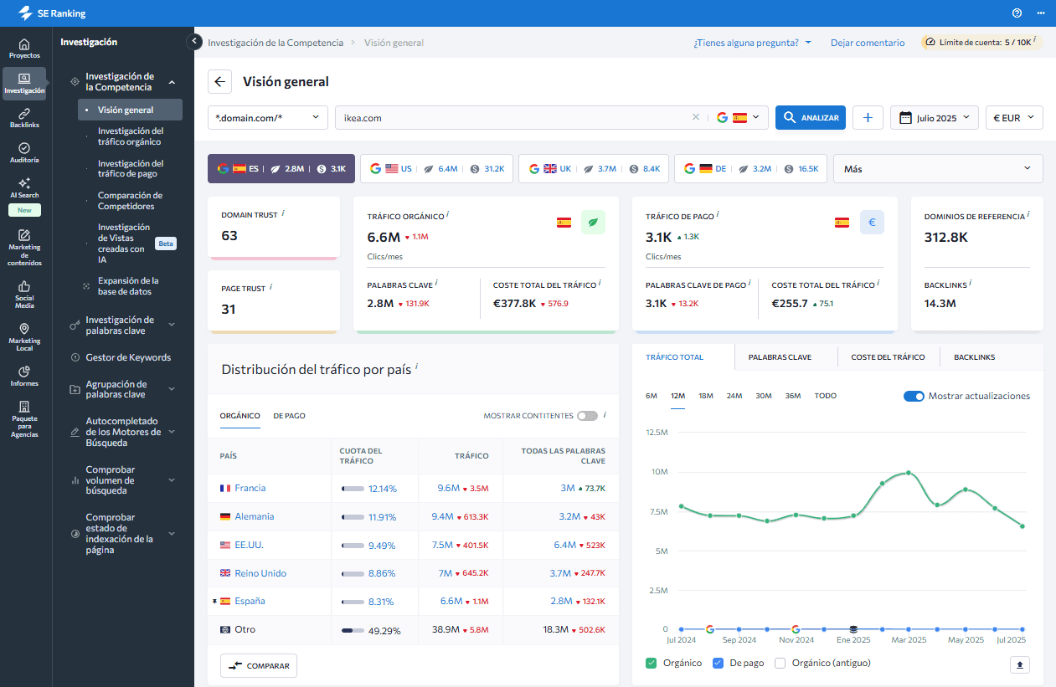Toggle Mostrar contitentes switch
This screenshot has height=687, width=1056.
[587, 415]
